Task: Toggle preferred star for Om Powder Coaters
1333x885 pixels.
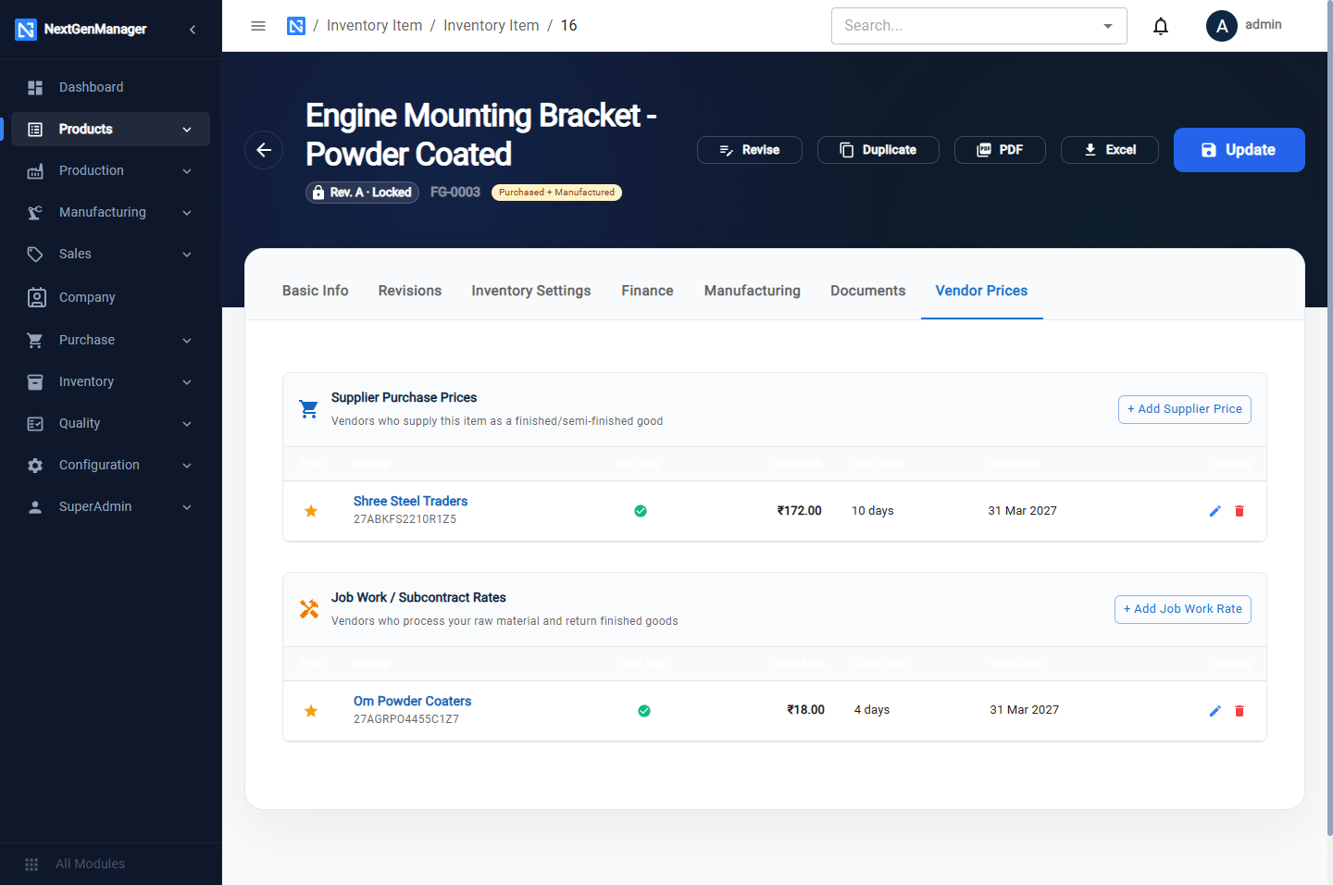Action: pos(311,711)
